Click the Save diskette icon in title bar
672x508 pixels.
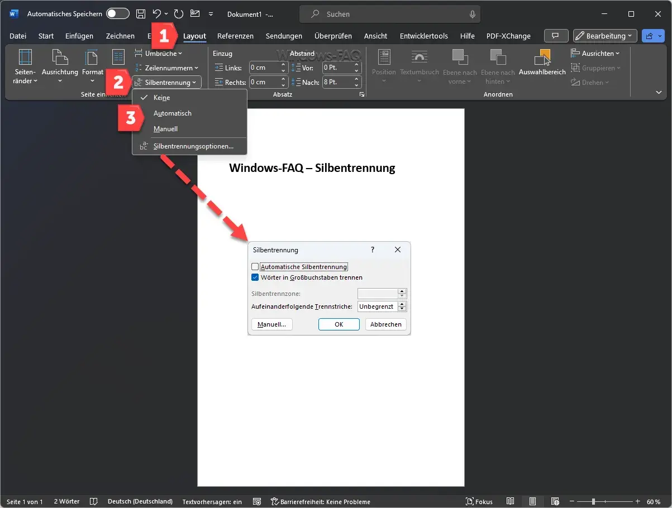click(141, 14)
